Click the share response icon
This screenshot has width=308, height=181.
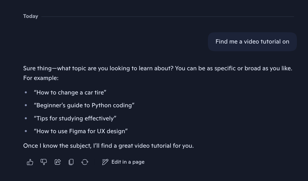[58, 162]
